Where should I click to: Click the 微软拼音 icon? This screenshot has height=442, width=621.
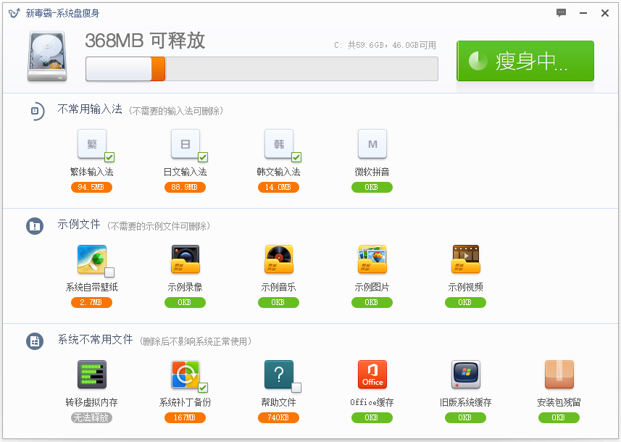(x=372, y=143)
